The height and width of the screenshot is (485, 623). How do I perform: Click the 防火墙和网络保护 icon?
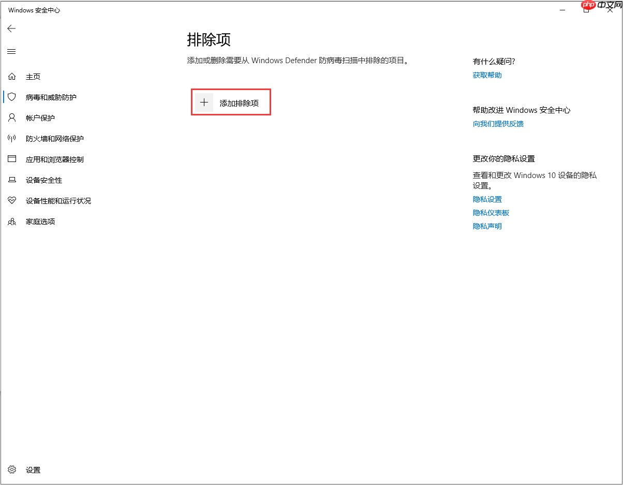click(12, 138)
